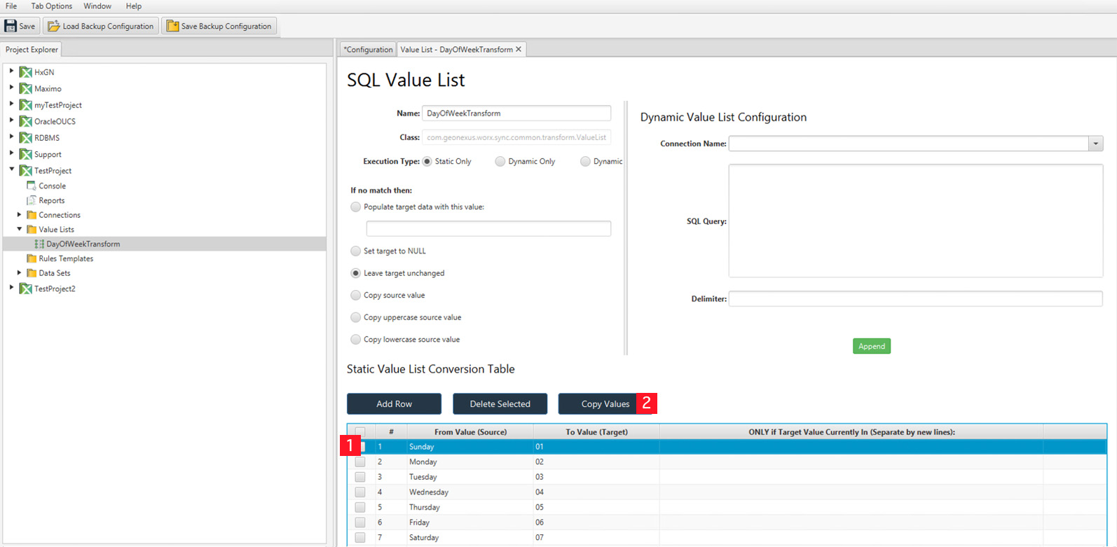Click the DayOfWeekTransform value list icon
Image resolution: width=1117 pixels, height=547 pixels.
click(x=39, y=244)
